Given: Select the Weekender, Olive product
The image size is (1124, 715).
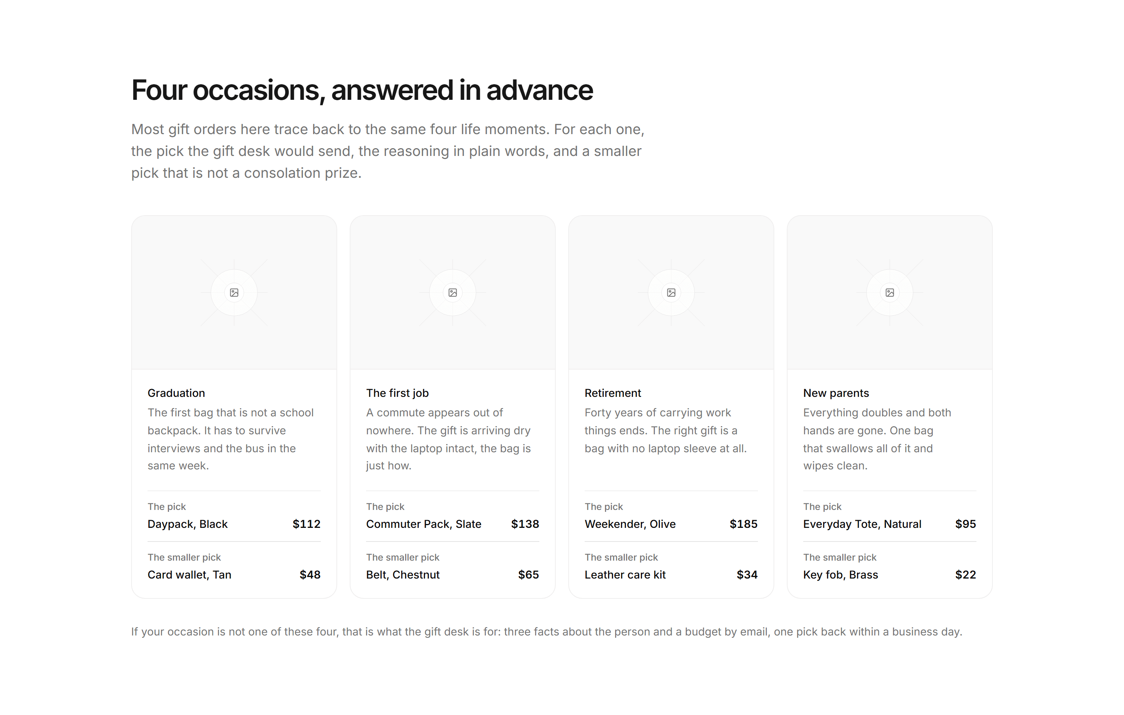Looking at the screenshot, I should pos(630,524).
